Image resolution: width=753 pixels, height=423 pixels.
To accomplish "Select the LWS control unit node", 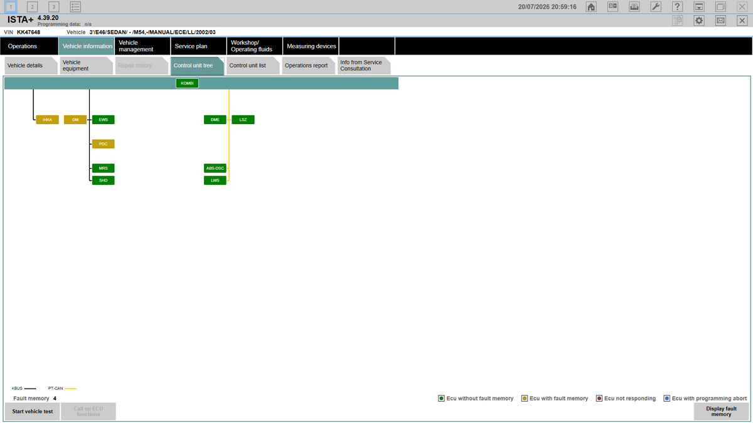I will click(215, 180).
